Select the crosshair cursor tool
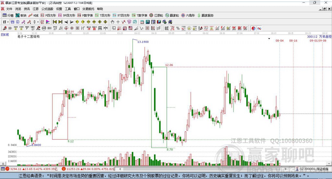Screen dimensions: 332x179 tap(118, 22)
